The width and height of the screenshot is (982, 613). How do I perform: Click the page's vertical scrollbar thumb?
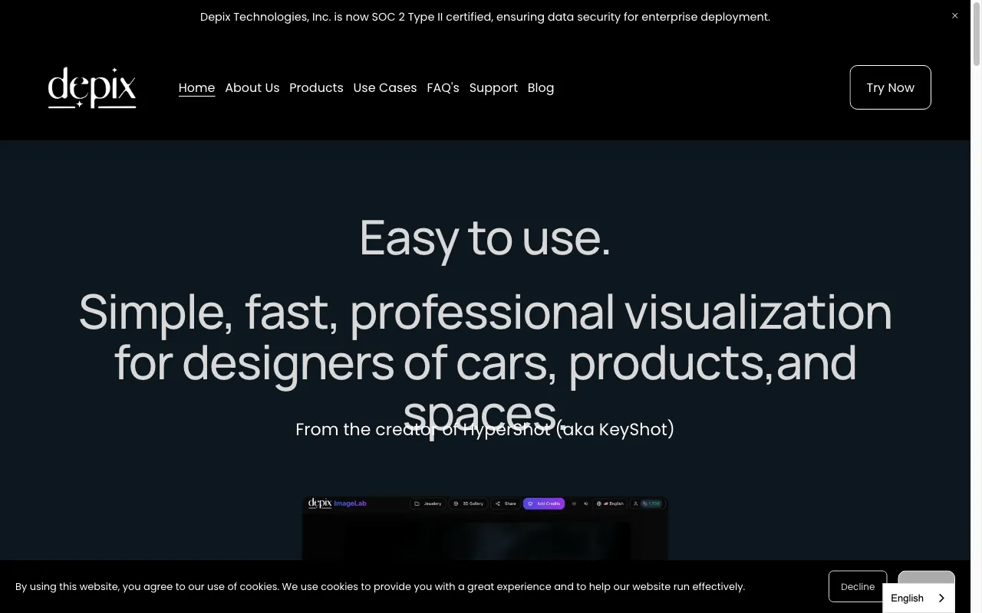(x=976, y=35)
